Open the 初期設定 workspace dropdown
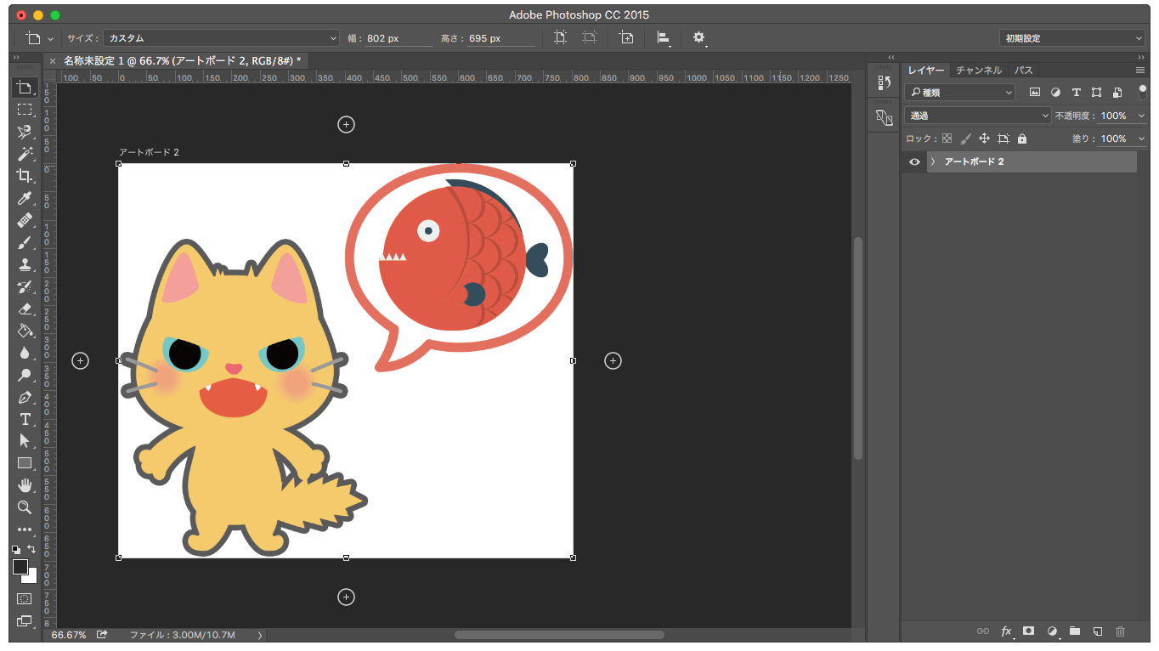Viewport: 1159px width, 651px height. 1071,38
